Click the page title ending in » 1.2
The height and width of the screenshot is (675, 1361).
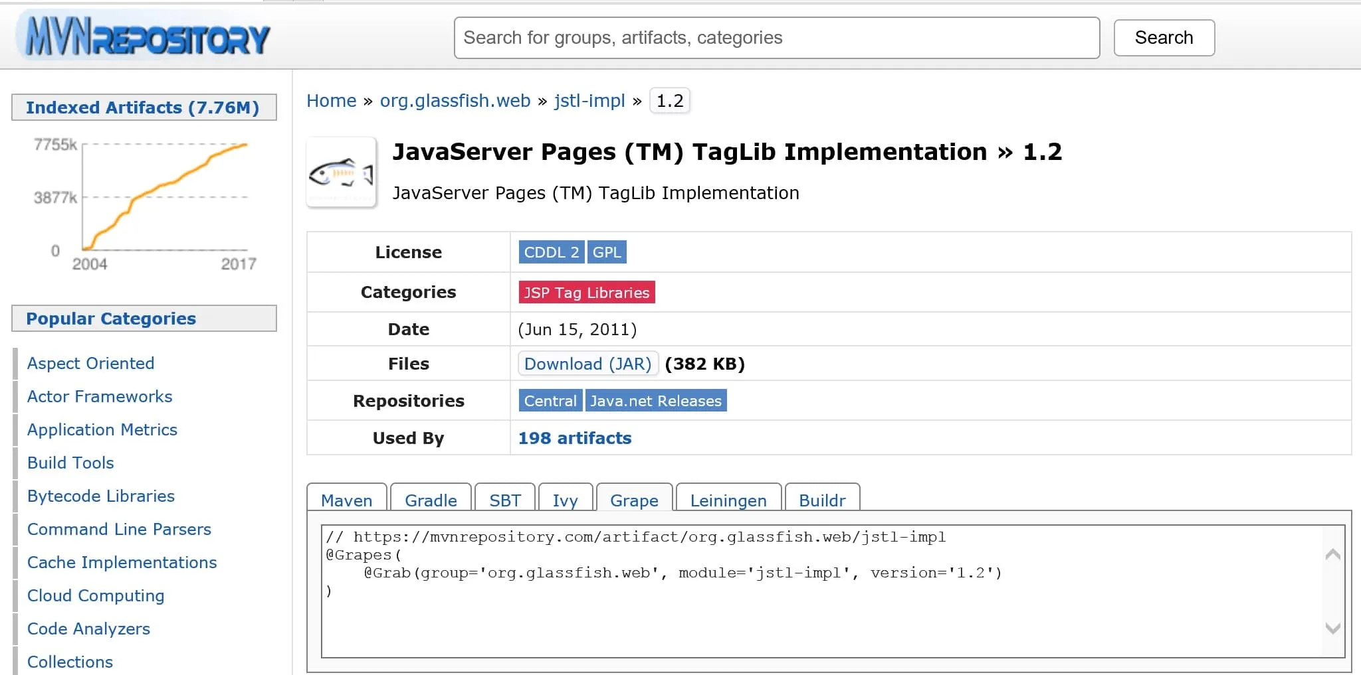point(727,152)
